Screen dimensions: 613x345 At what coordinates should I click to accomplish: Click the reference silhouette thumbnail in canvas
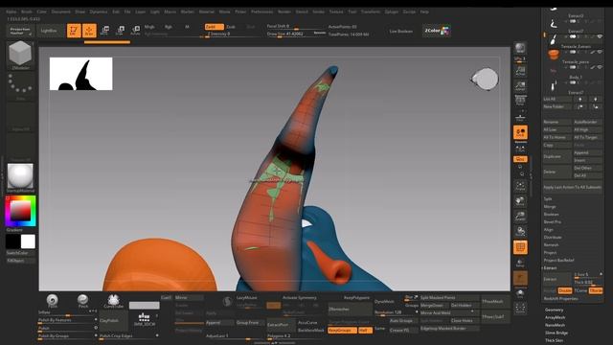(80, 74)
